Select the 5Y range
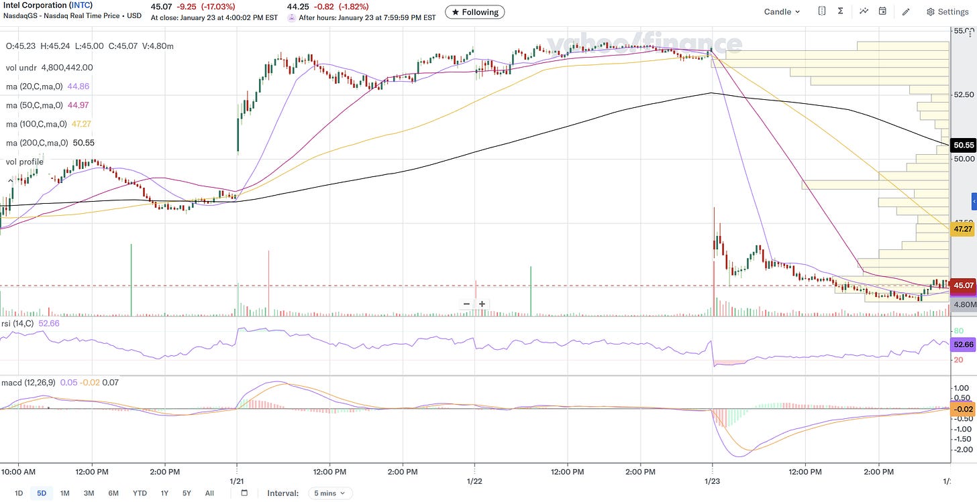 (187, 493)
